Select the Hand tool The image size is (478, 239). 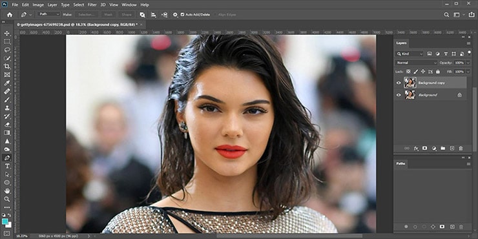[7, 191]
